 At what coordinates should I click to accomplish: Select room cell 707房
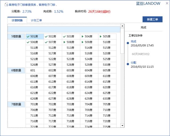53,110
